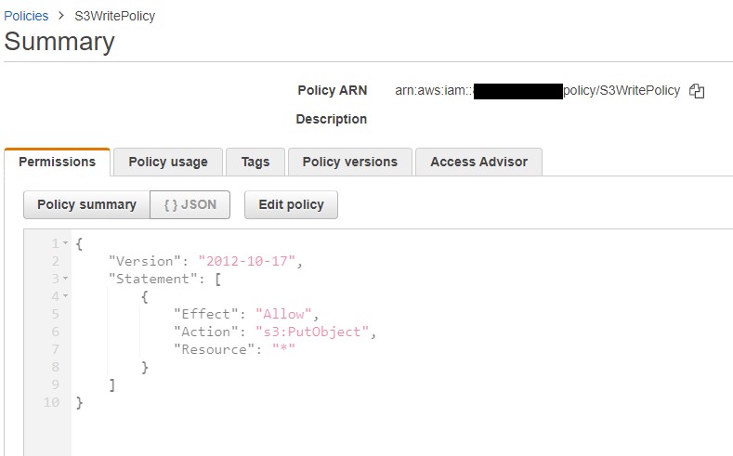
Task: Open the Policies breadcrumb link
Action: (26, 16)
